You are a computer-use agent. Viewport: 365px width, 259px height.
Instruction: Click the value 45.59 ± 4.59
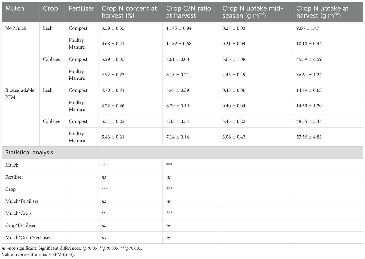[309, 59]
